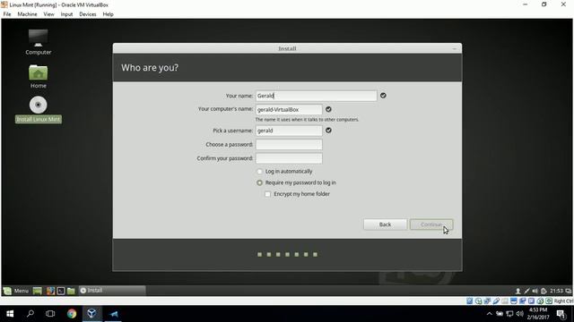Screen dimensions: 574x322
Task: Click the Continue button in installer
Action: pyautogui.click(x=431, y=225)
